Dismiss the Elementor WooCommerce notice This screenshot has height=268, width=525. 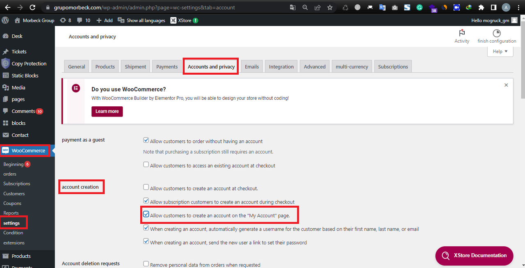pos(506,85)
